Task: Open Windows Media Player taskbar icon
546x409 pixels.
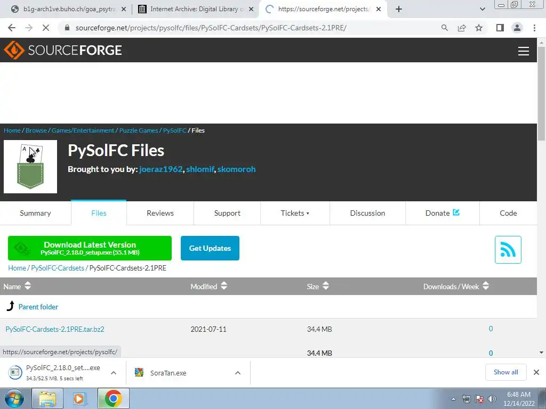Action: click(79, 398)
